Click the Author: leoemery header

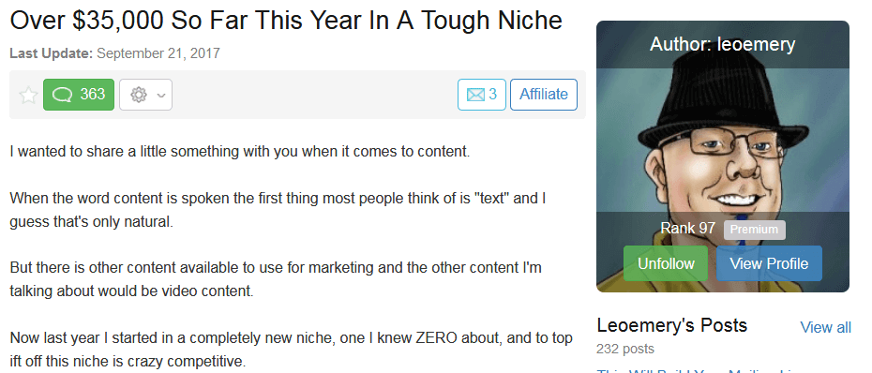(722, 44)
